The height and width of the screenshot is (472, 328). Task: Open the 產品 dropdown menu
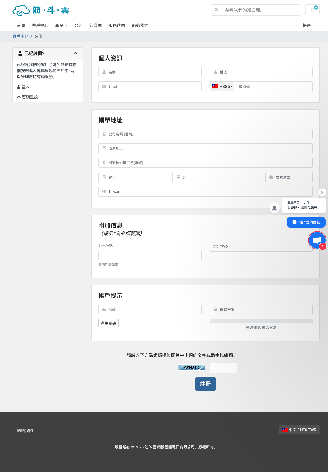pos(61,25)
